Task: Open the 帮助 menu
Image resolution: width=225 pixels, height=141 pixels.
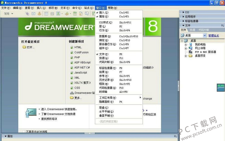Action: [112, 8]
